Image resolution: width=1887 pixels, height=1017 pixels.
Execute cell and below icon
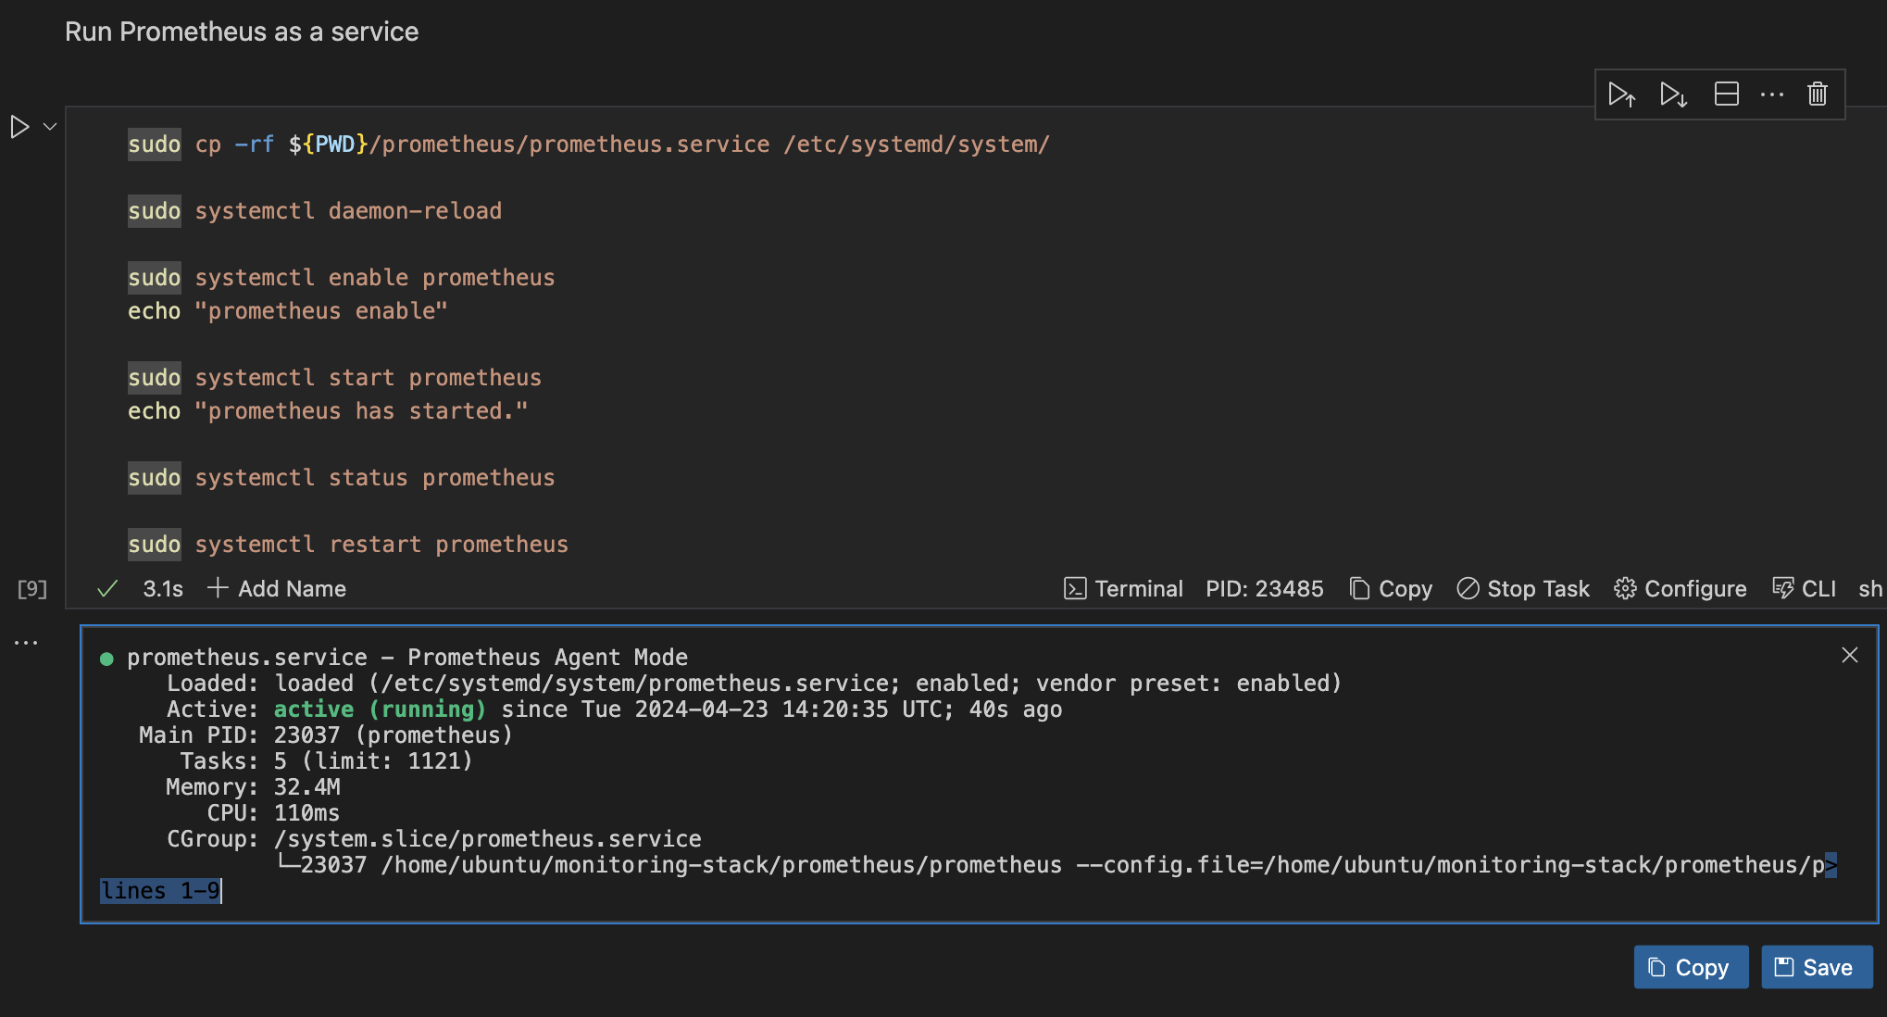click(1674, 94)
